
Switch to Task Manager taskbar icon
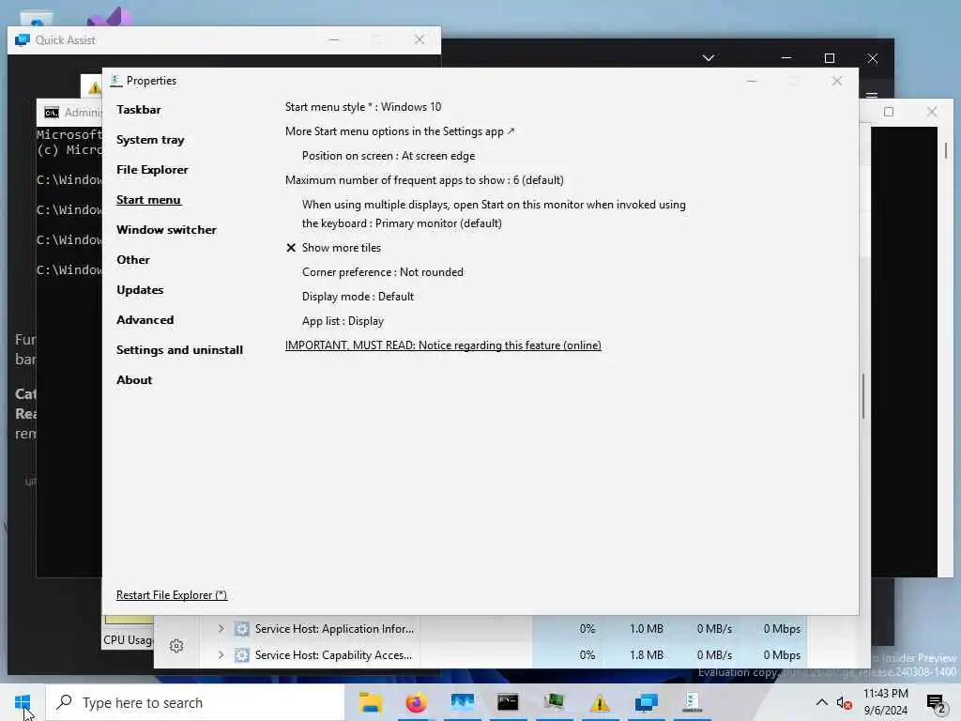[x=462, y=702]
